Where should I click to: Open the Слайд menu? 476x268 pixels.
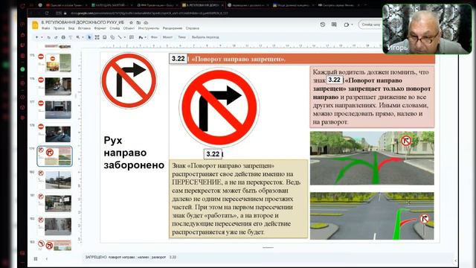click(x=115, y=28)
